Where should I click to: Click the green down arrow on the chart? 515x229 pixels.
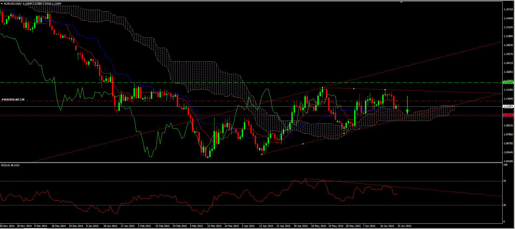(407, 112)
